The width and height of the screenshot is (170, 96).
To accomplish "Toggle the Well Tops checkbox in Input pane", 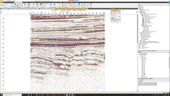I will 141,7.
